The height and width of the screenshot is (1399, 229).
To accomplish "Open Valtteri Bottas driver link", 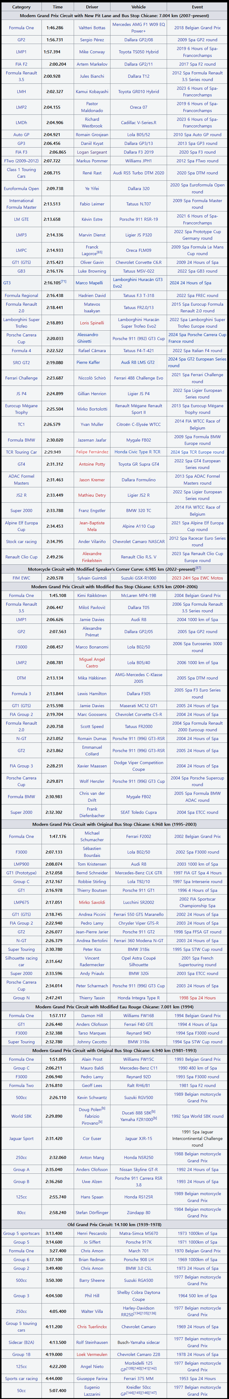I will click(92, 28).
